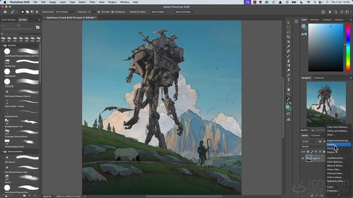Image resolution: width=353 pixels, height=198 pixels.
Task: Open the Brushes panel menu
Action: click(x=40, y=20)
